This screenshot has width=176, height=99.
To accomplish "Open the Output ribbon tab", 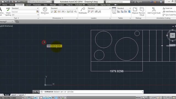I will tap(61, 5).
